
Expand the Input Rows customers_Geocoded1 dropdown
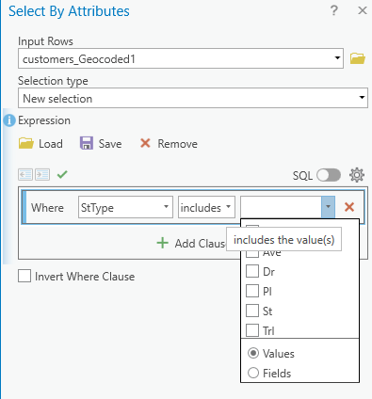[181, 58]
